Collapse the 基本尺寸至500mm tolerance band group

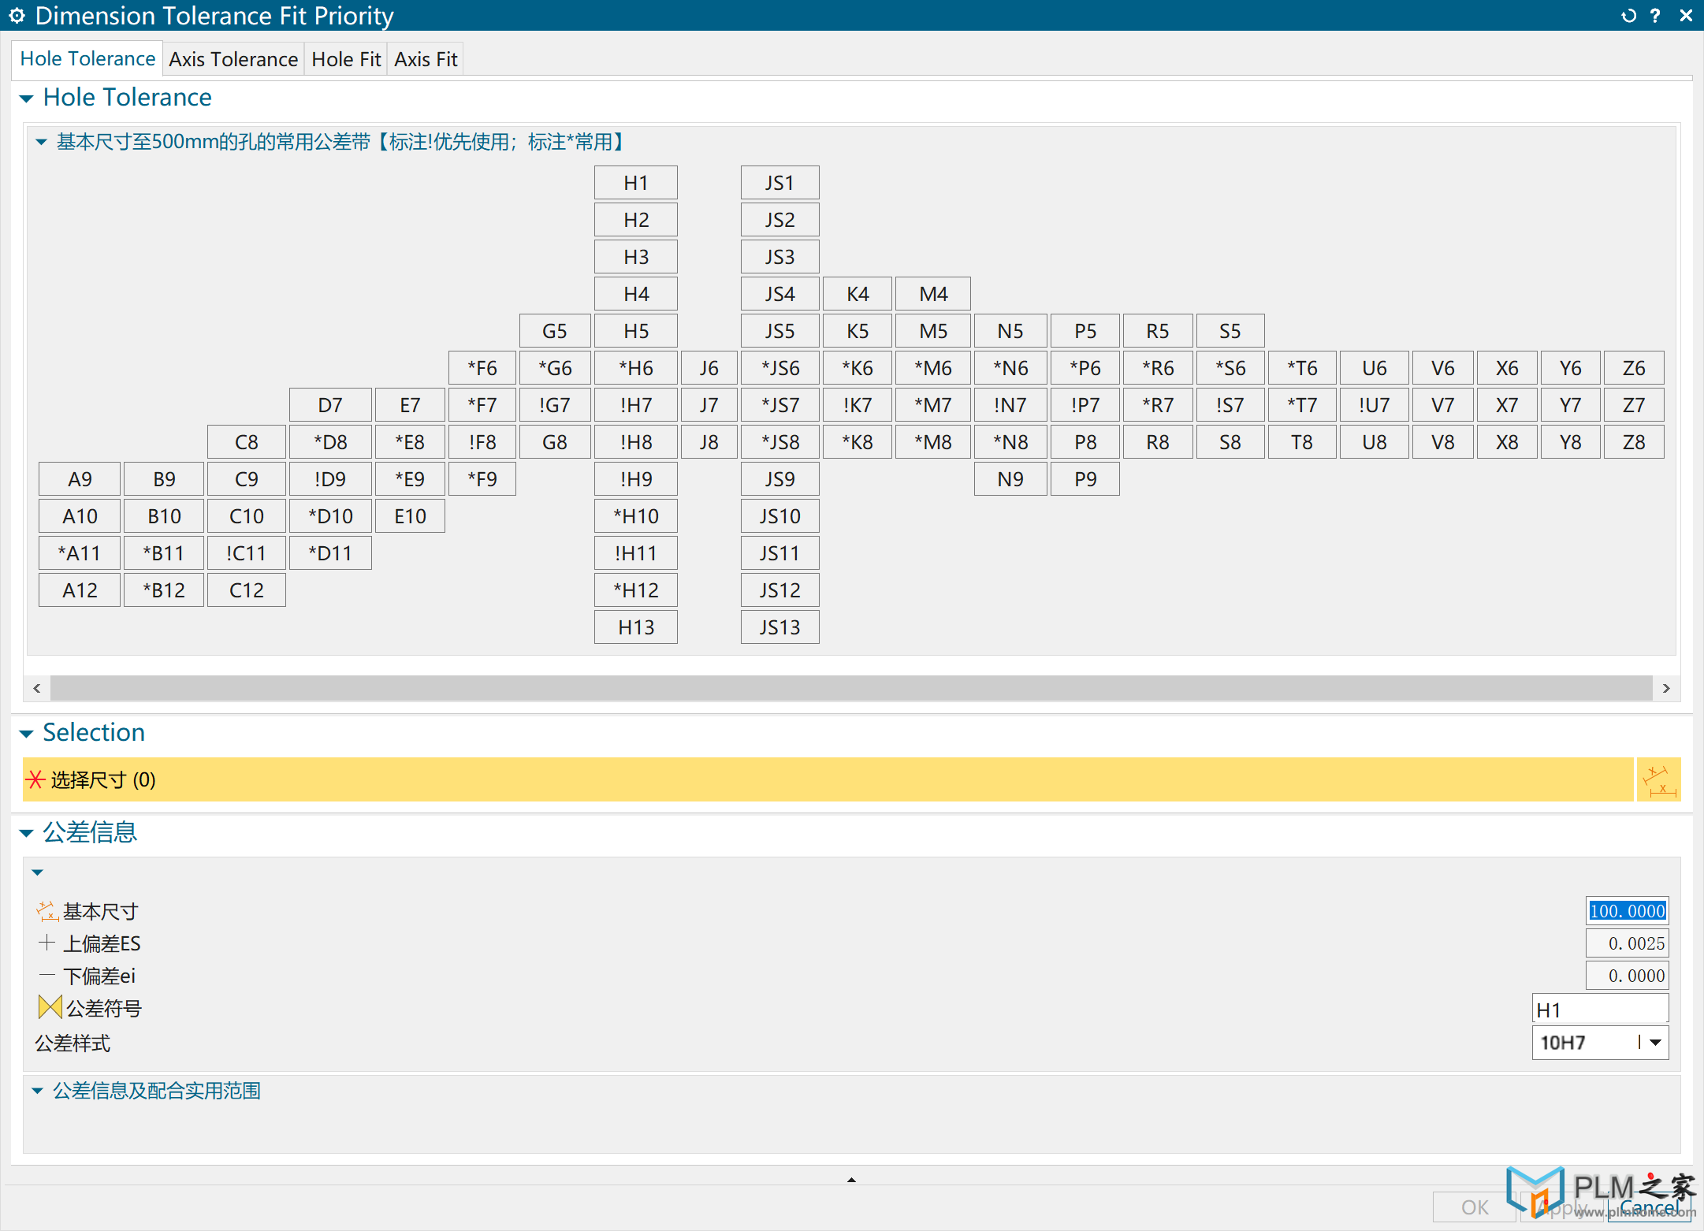(41, 143)
